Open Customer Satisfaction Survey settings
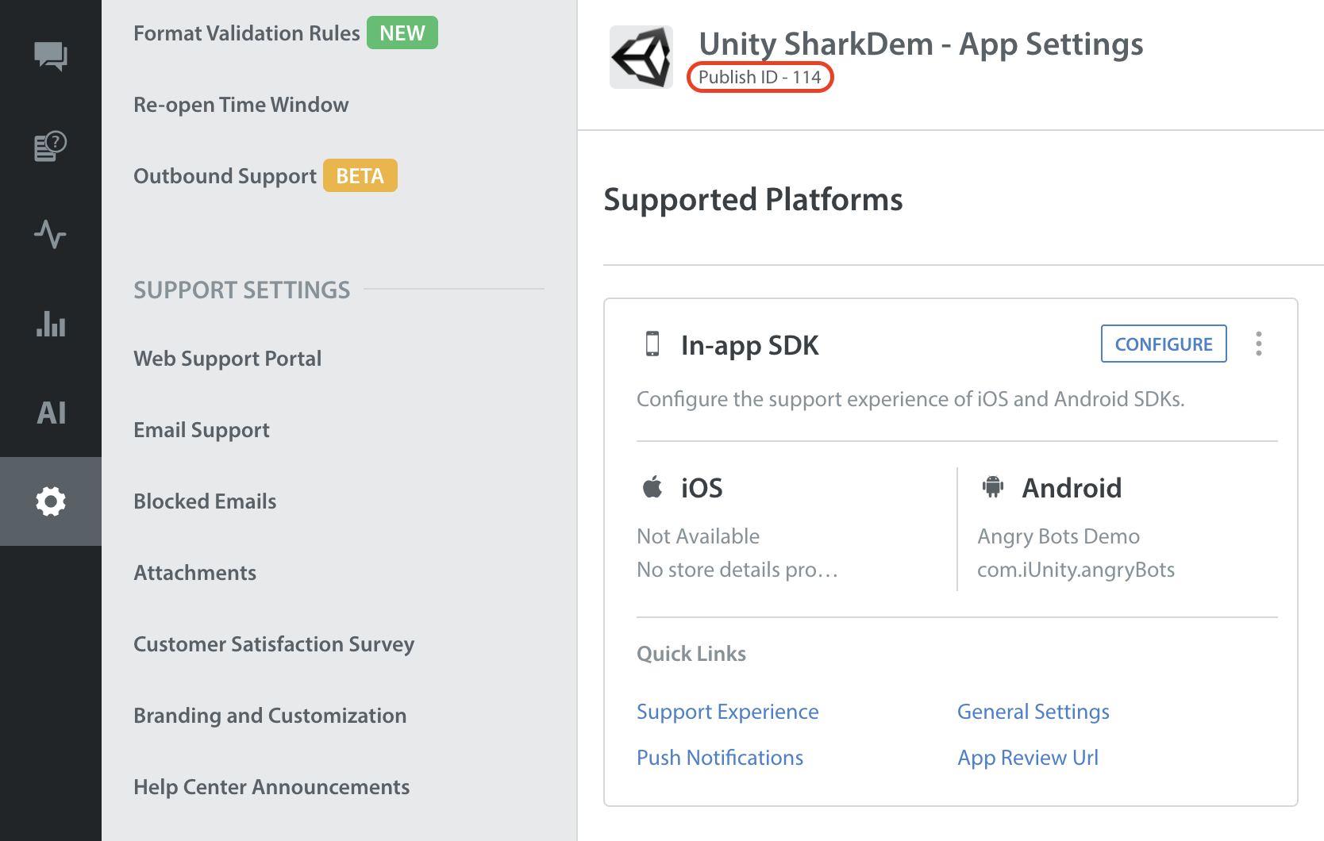 click(274, 644)
